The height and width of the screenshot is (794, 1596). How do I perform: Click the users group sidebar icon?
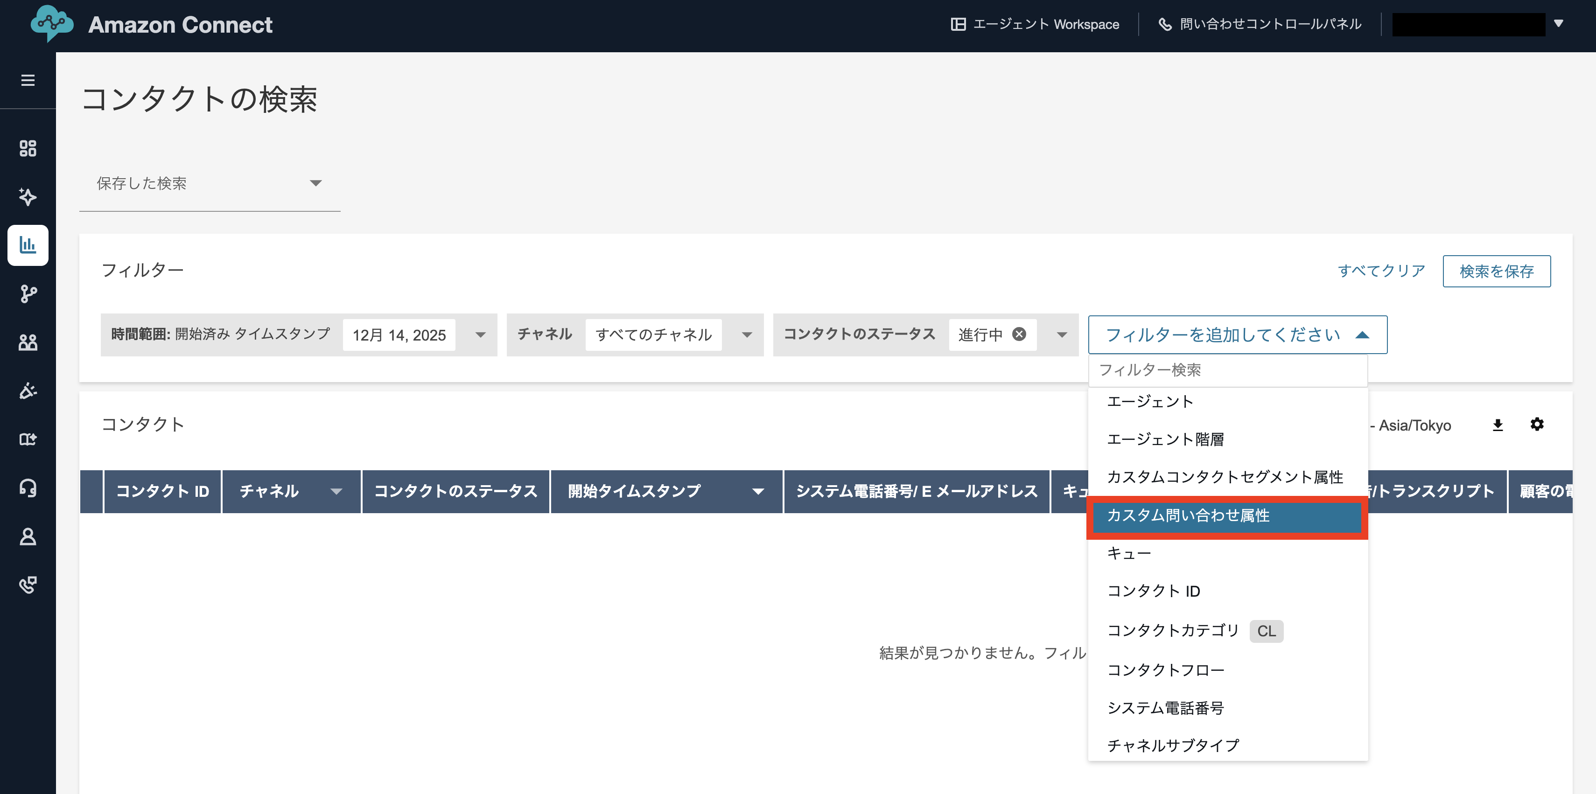28,342
